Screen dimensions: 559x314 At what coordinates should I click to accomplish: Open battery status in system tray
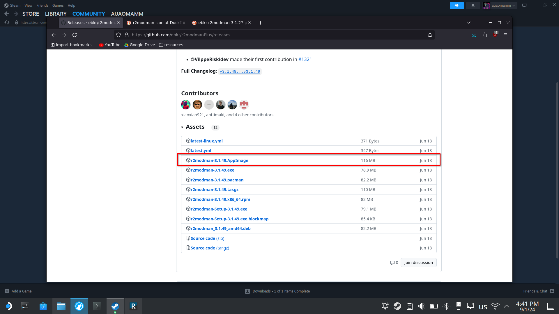(434, 306)
